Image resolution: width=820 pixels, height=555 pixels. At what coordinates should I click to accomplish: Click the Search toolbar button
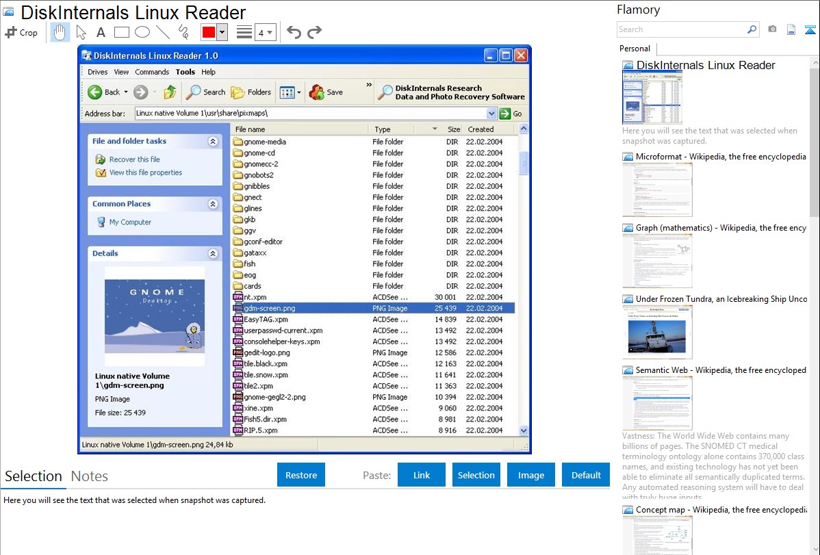[205, 92]
